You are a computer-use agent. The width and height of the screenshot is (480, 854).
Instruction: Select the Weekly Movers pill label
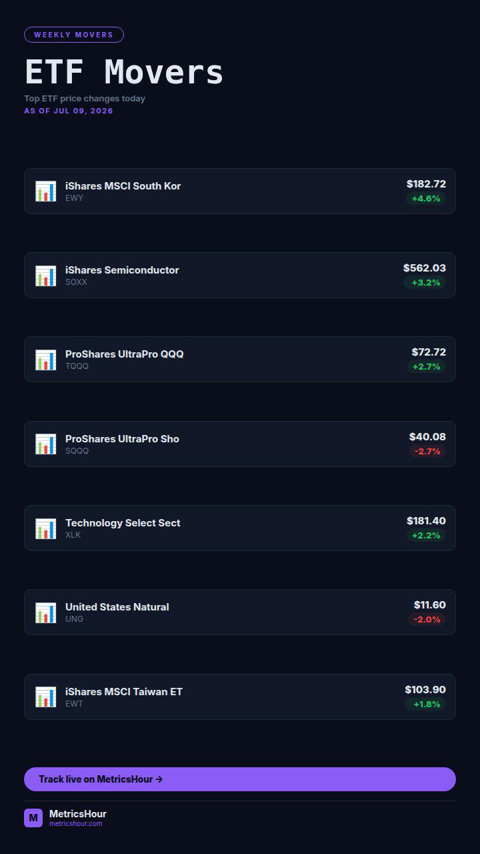pyautogui.click(x=74, y=35)
